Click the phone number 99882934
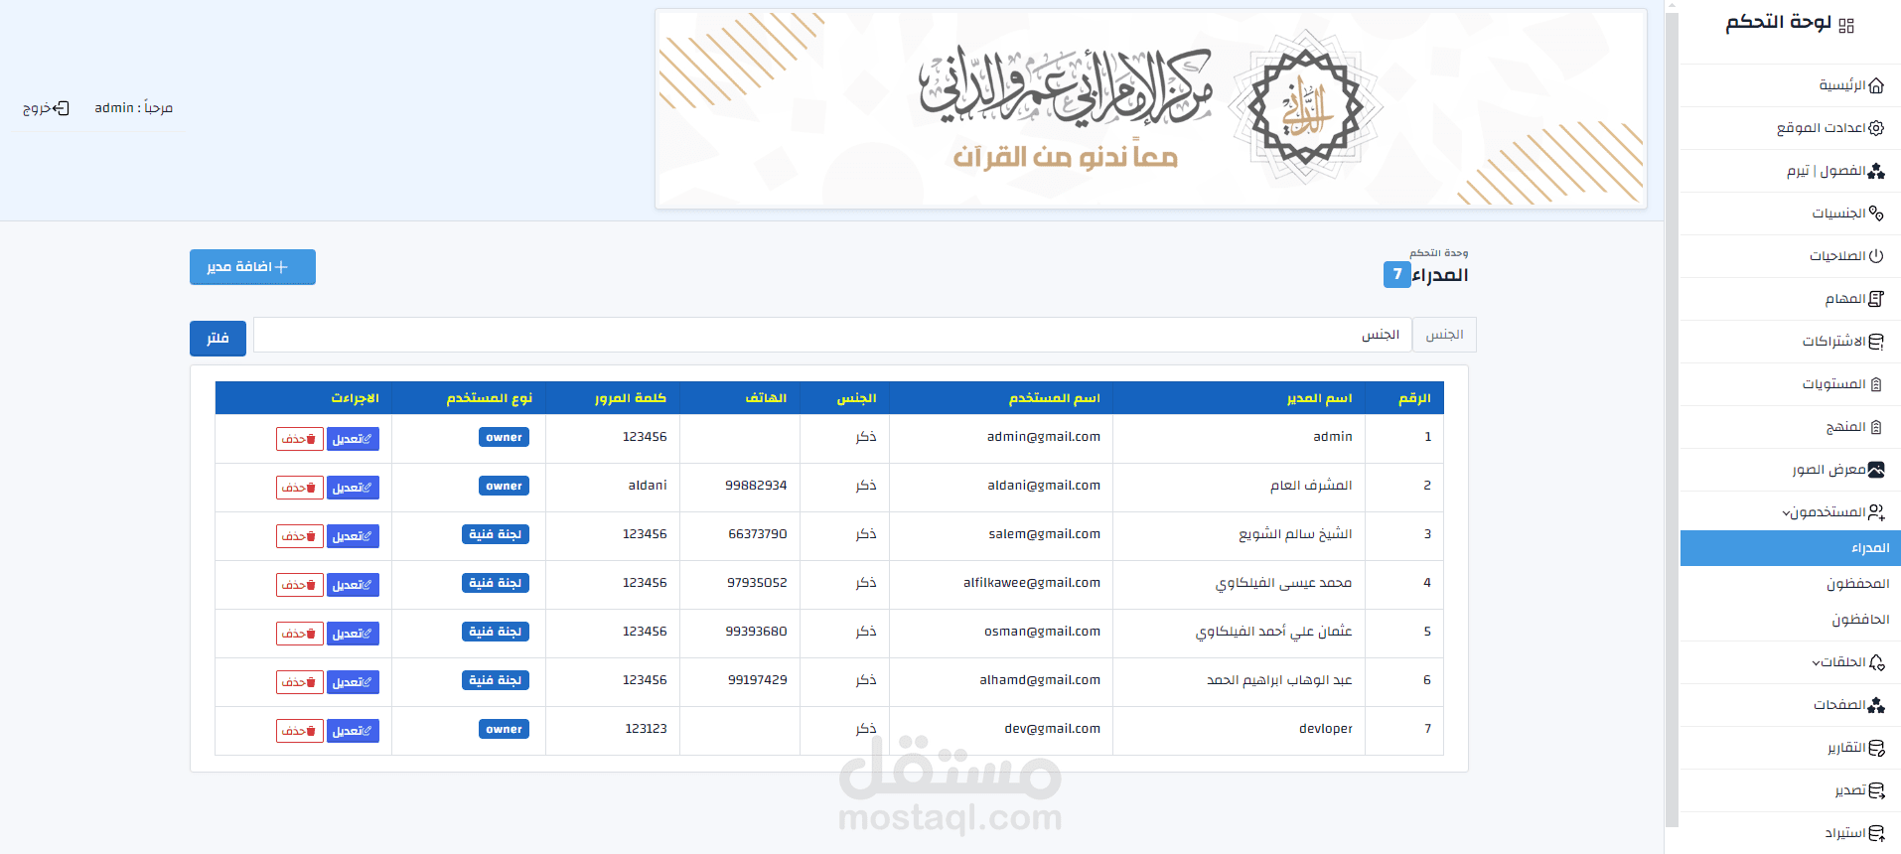Image resolution: width=1901 pixels, height=854 pixels. [756, 486]
